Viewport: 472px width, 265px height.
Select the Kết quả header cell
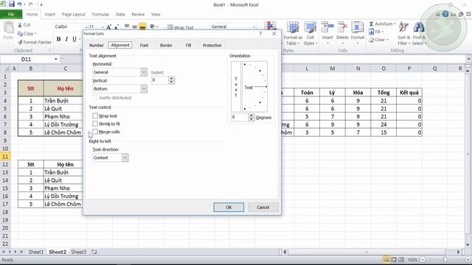click(x=409, y=93)
